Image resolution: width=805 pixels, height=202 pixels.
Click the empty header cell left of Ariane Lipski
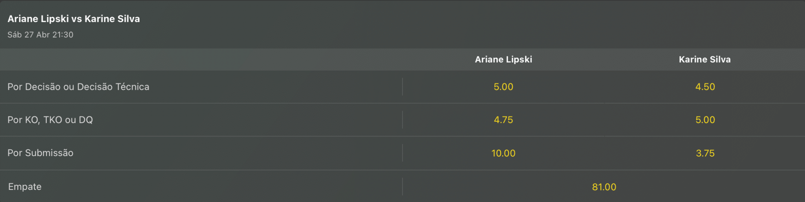coord(201,60)
